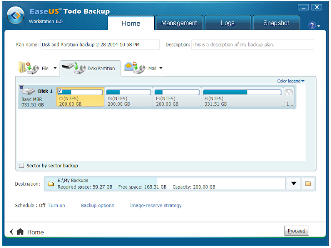Click the D: partition usage bar
This screenshot has height=248, width=331.
[129, 92]
